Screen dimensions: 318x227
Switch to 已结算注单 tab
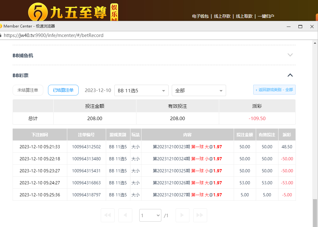(63, 90)
